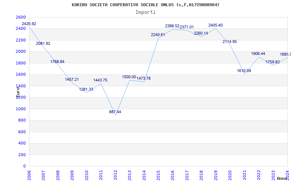The image size is (291, 182).
Task: Click the 1473.78 value label
Action: [144, 78]
